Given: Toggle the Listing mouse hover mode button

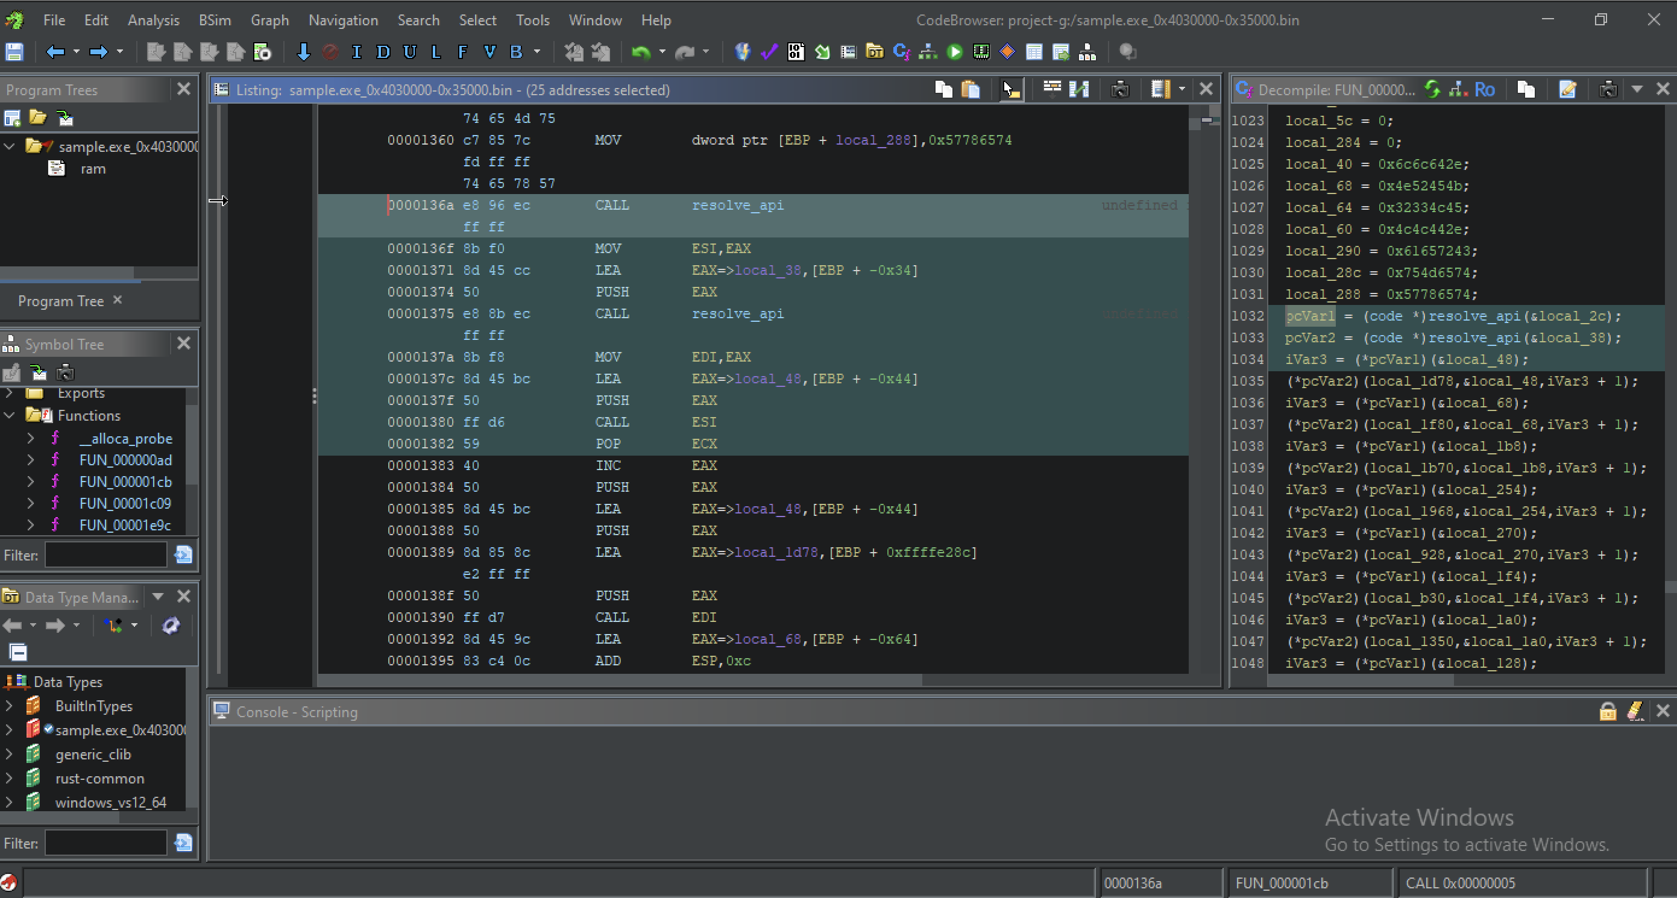Looking at the screenshot, I should point(1011,89).
